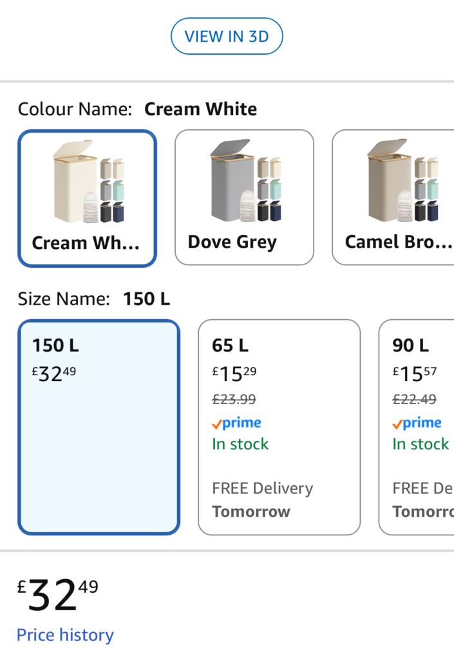Click the Colour Name label text
The image size is (454, 659).
coord(74,109)
